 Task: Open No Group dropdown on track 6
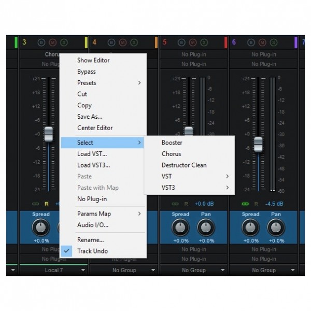coord(264,270)
